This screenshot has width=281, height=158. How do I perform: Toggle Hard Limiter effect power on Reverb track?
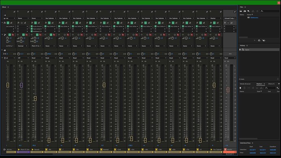[32, 29]
